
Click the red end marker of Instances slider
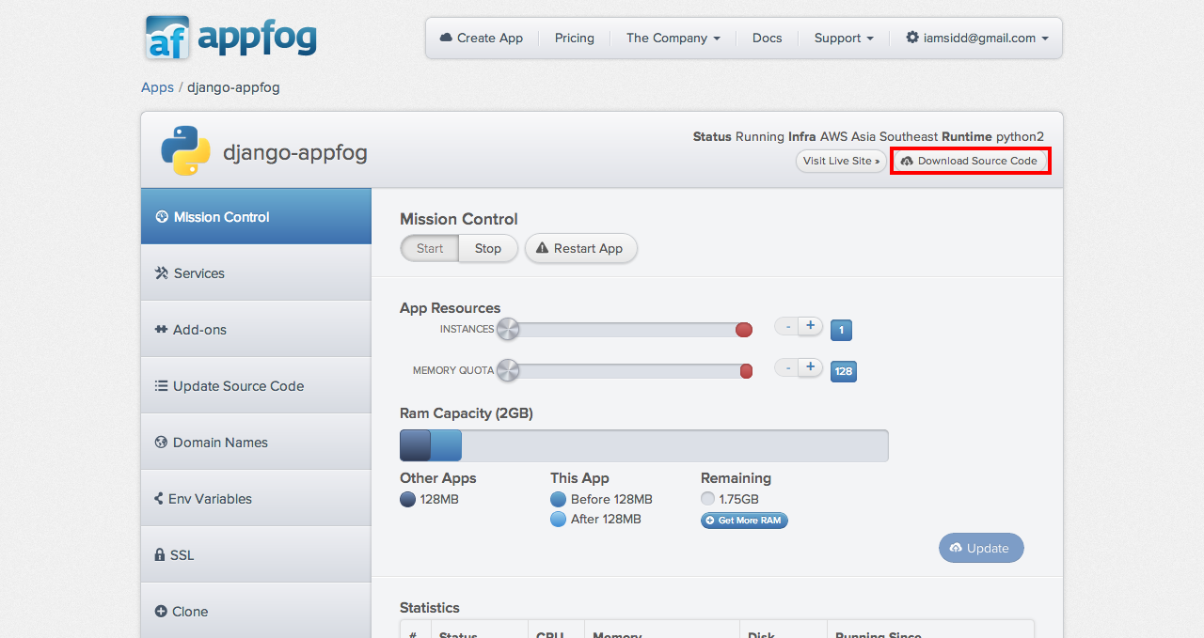(743, 330)
